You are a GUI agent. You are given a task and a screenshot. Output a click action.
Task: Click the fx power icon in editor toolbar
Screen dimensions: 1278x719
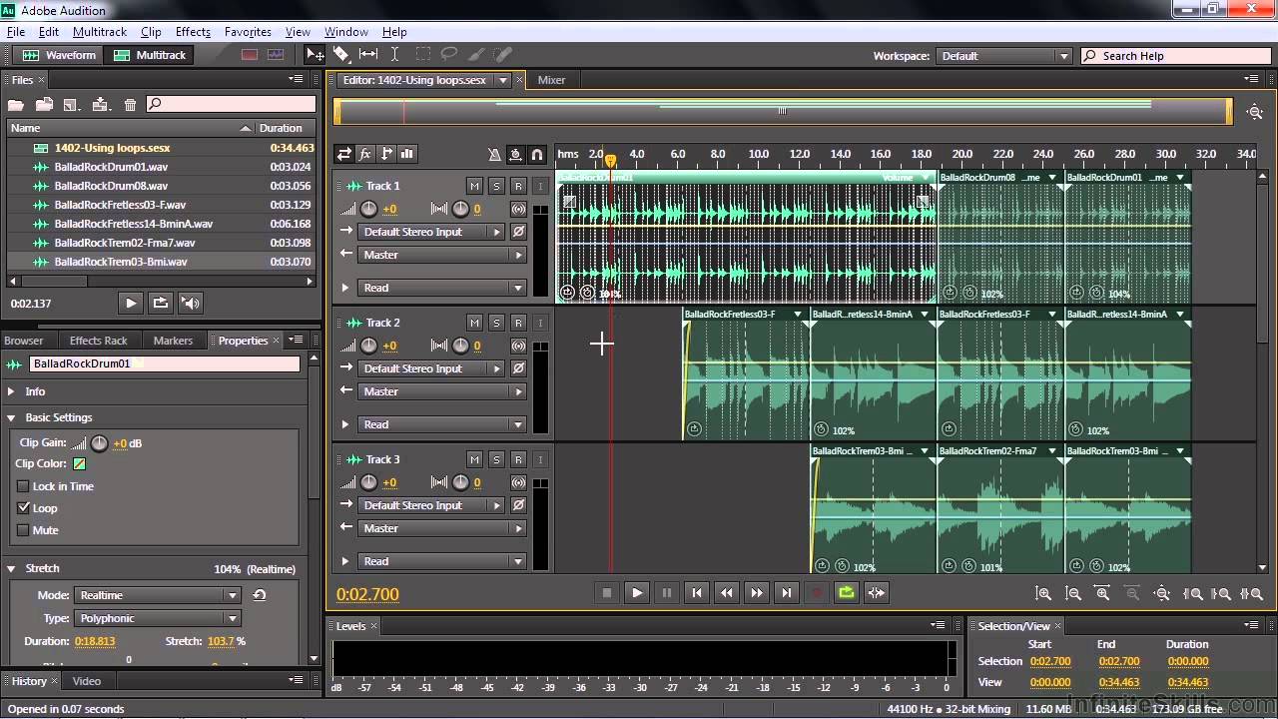pyautogui.click(x=364, y=154)
